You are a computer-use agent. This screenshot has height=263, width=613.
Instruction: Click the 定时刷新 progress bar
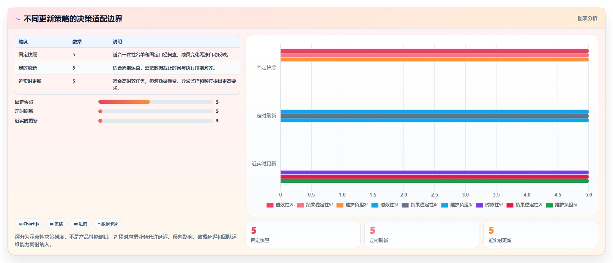point(156,111)
